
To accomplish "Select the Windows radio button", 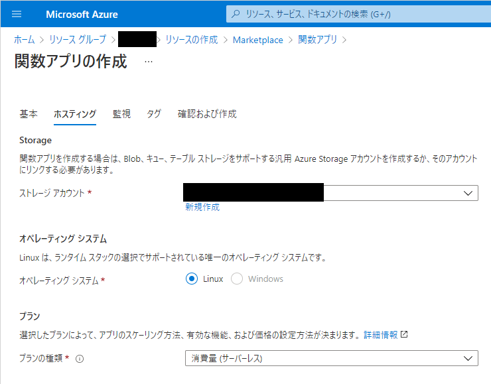I will [x=237, y=279].
